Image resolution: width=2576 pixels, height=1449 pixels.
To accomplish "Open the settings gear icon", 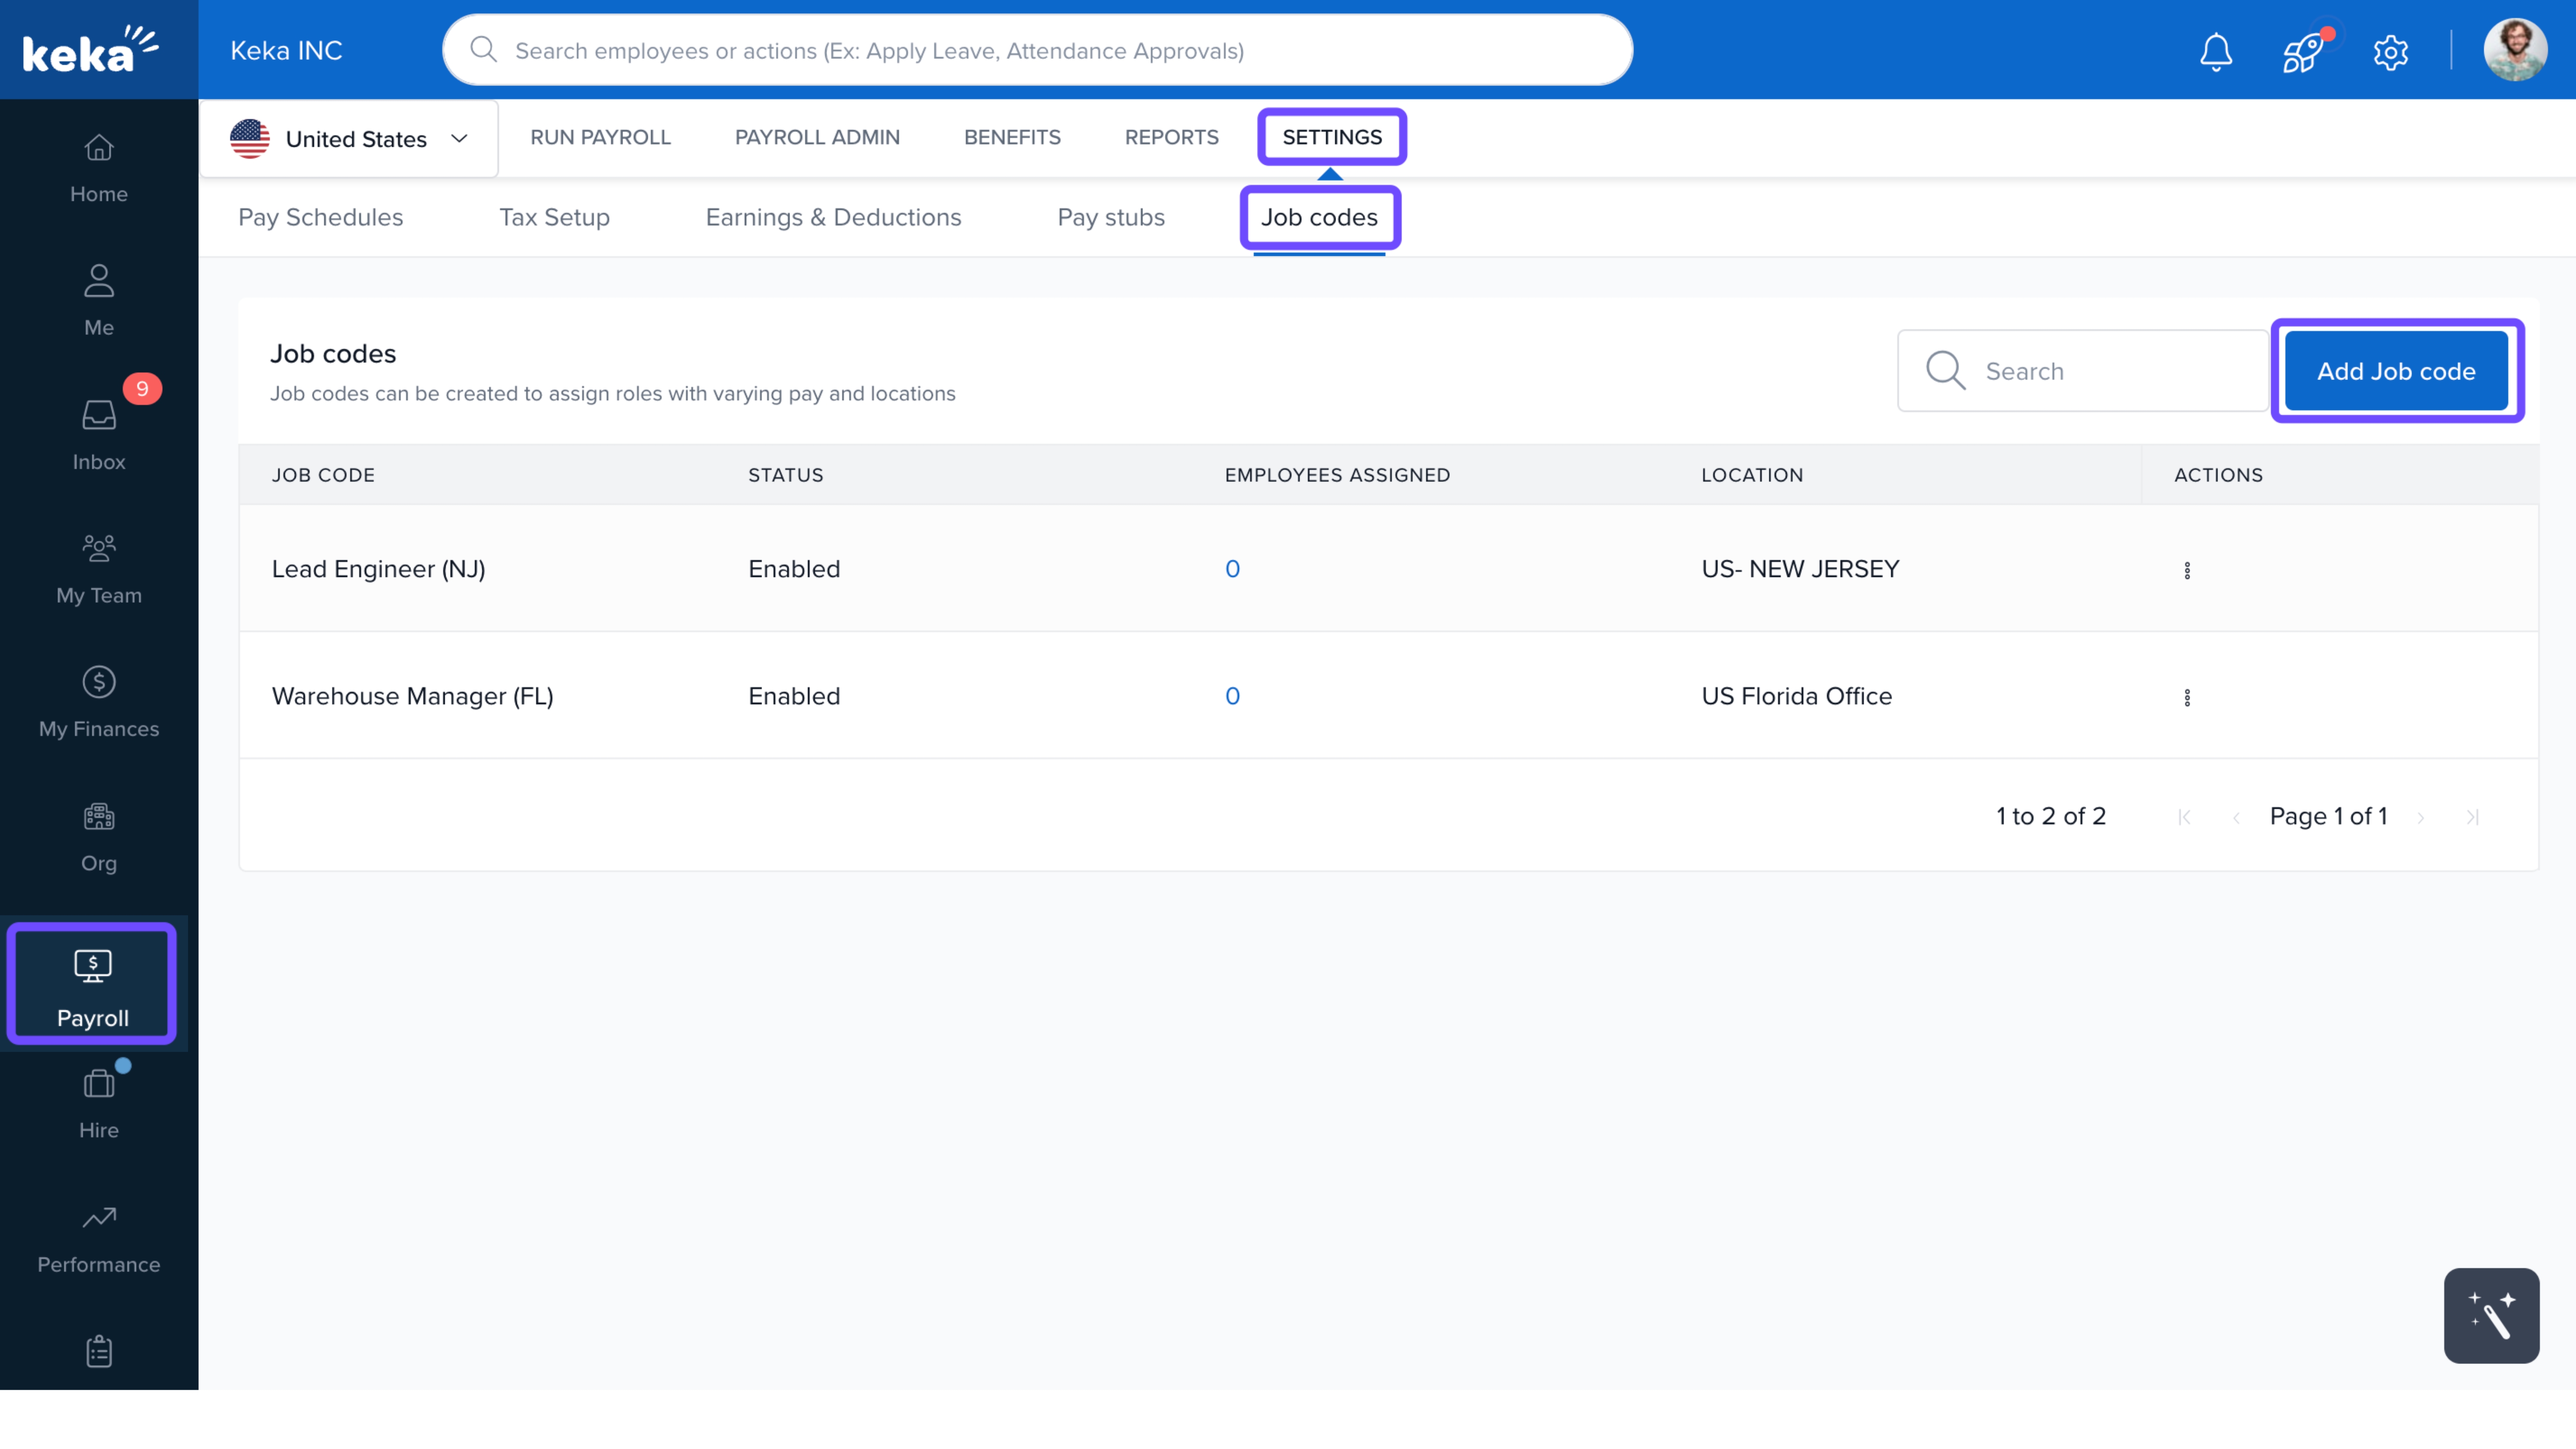I will point(2390,51).
